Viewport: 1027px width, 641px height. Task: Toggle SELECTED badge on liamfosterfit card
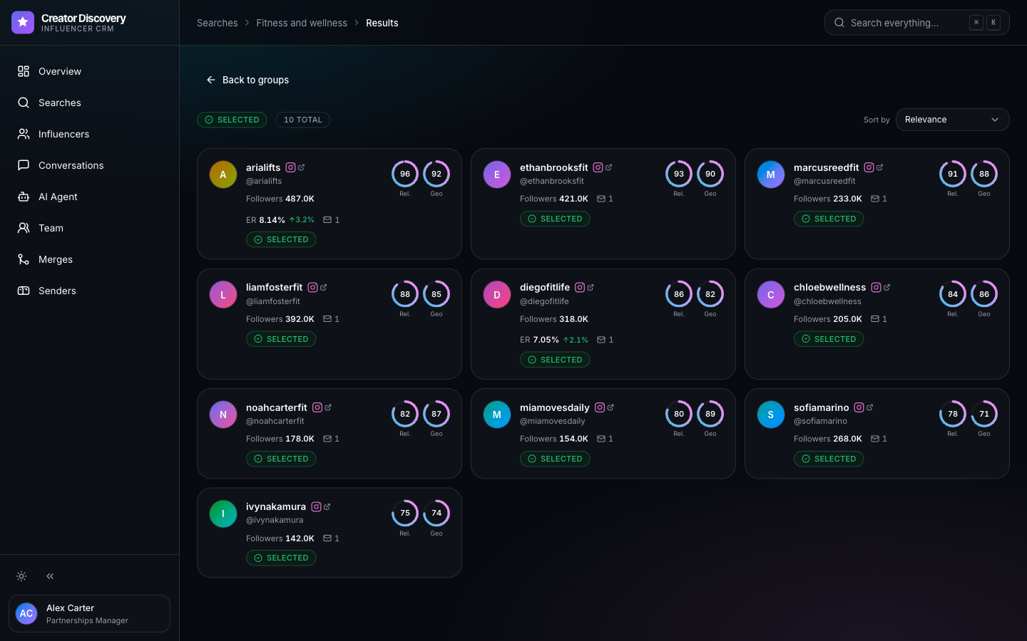point(281,339)
